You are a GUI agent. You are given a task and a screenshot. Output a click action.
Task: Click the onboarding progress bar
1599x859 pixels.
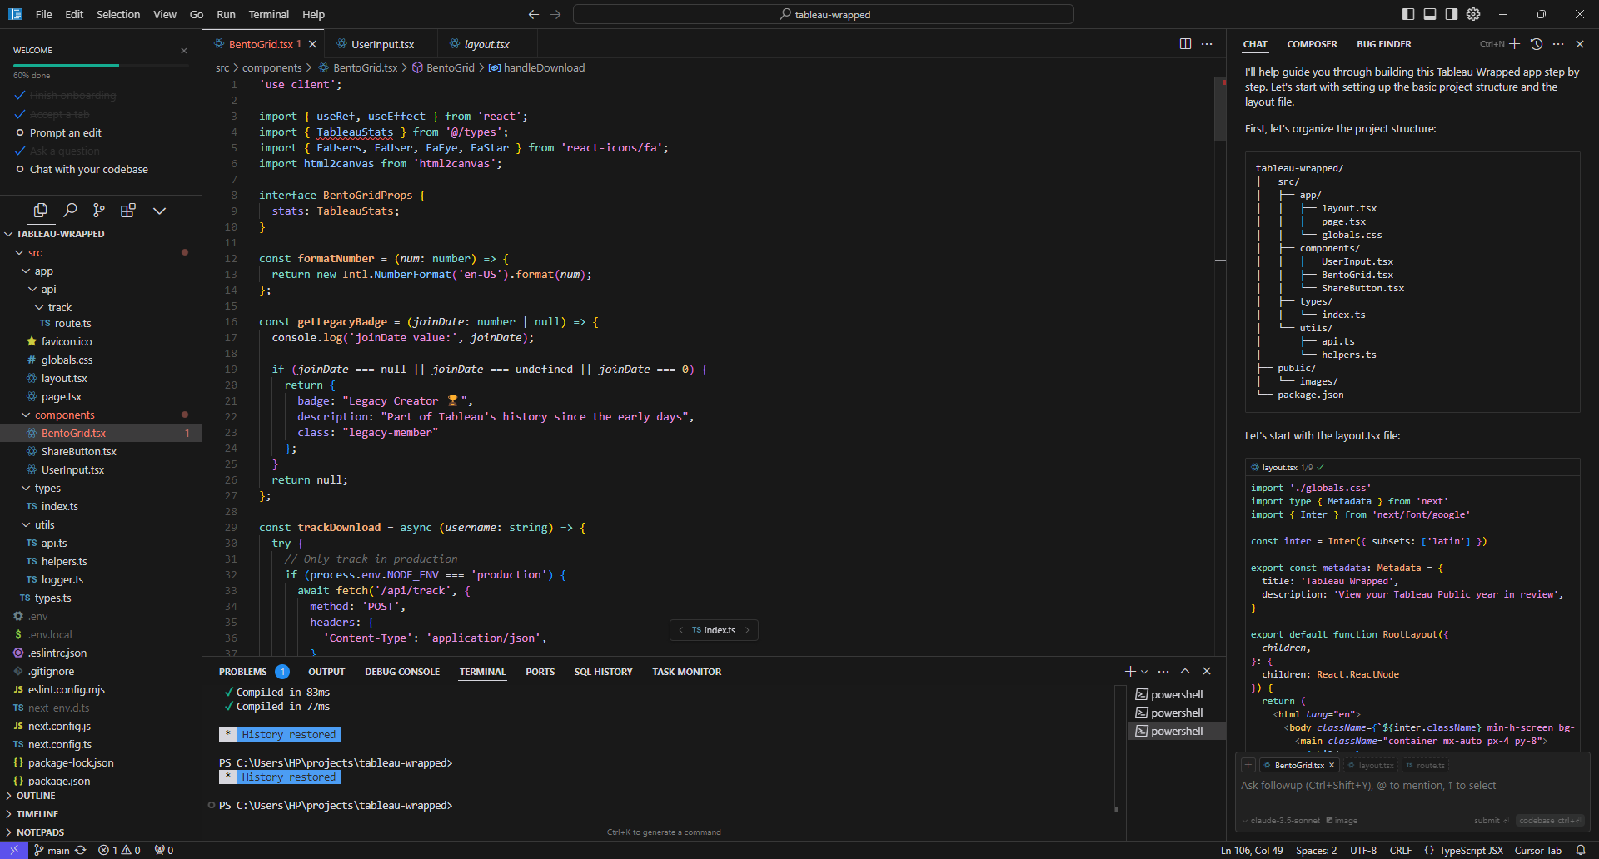[100, 65]
